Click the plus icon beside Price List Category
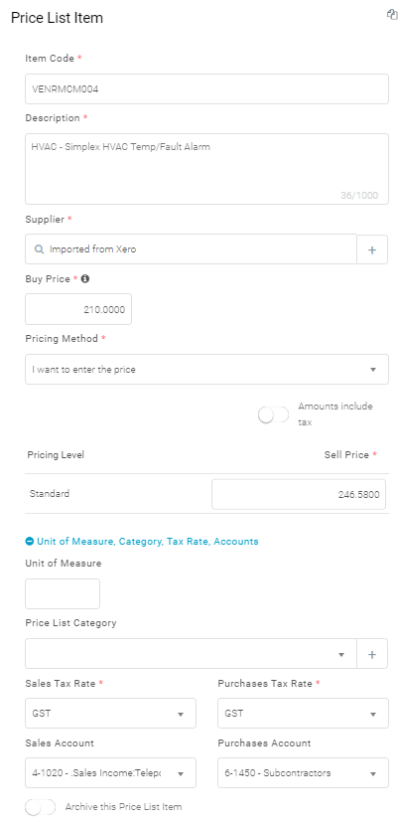 click(x=372, y=654)
